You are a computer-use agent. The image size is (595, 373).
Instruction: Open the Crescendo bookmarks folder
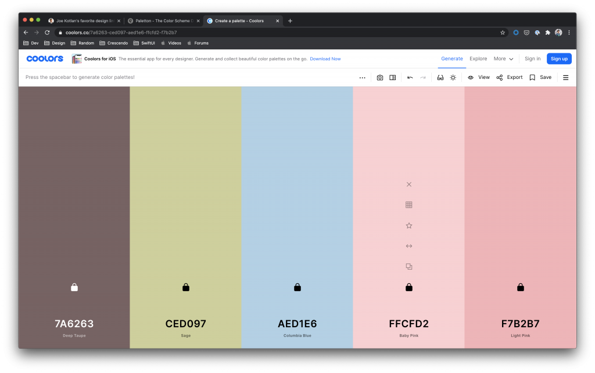tap(113, 43)
